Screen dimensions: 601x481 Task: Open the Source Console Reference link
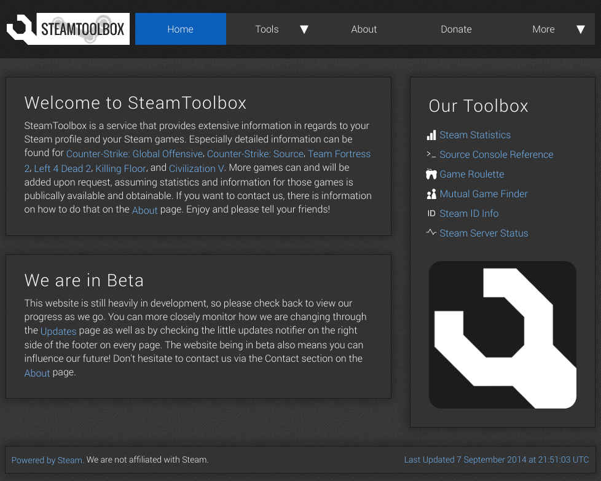(x=497, y=154)
